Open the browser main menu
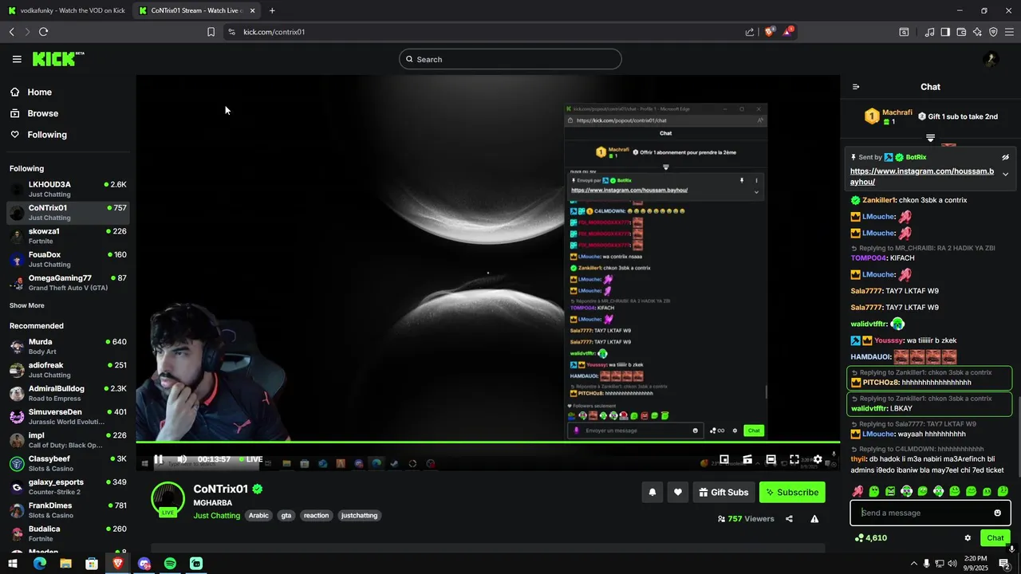1021x574 pixels. tap(1010, 32)
